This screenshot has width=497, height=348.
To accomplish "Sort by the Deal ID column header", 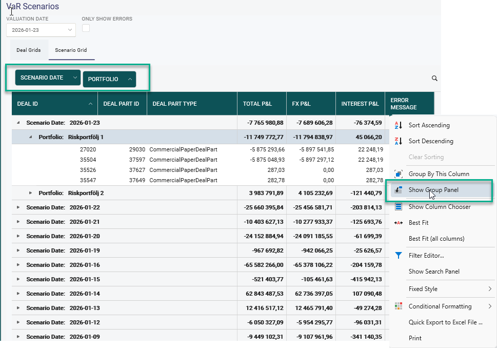I will click(x=51, y=104).
